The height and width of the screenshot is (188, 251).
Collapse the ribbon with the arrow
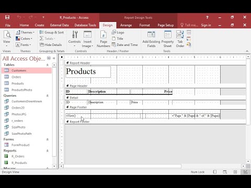click(247, 51)
